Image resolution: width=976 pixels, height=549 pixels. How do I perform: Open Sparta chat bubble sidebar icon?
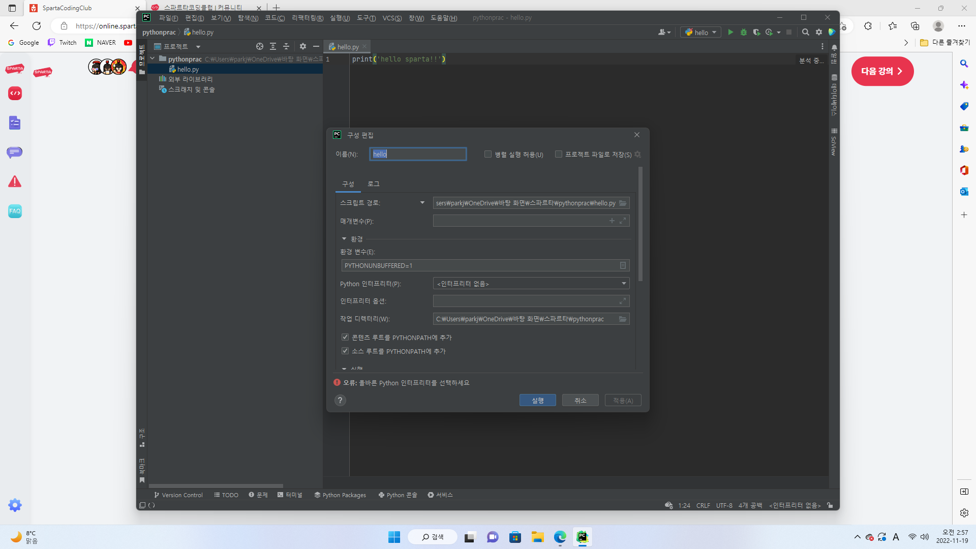tap(15, 152)
